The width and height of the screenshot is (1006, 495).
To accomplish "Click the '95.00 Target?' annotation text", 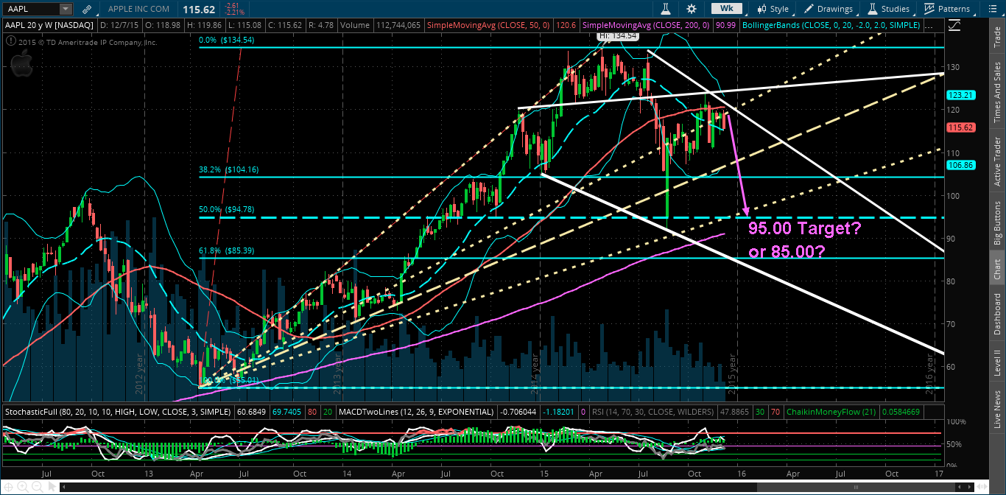I will [804, 228].
